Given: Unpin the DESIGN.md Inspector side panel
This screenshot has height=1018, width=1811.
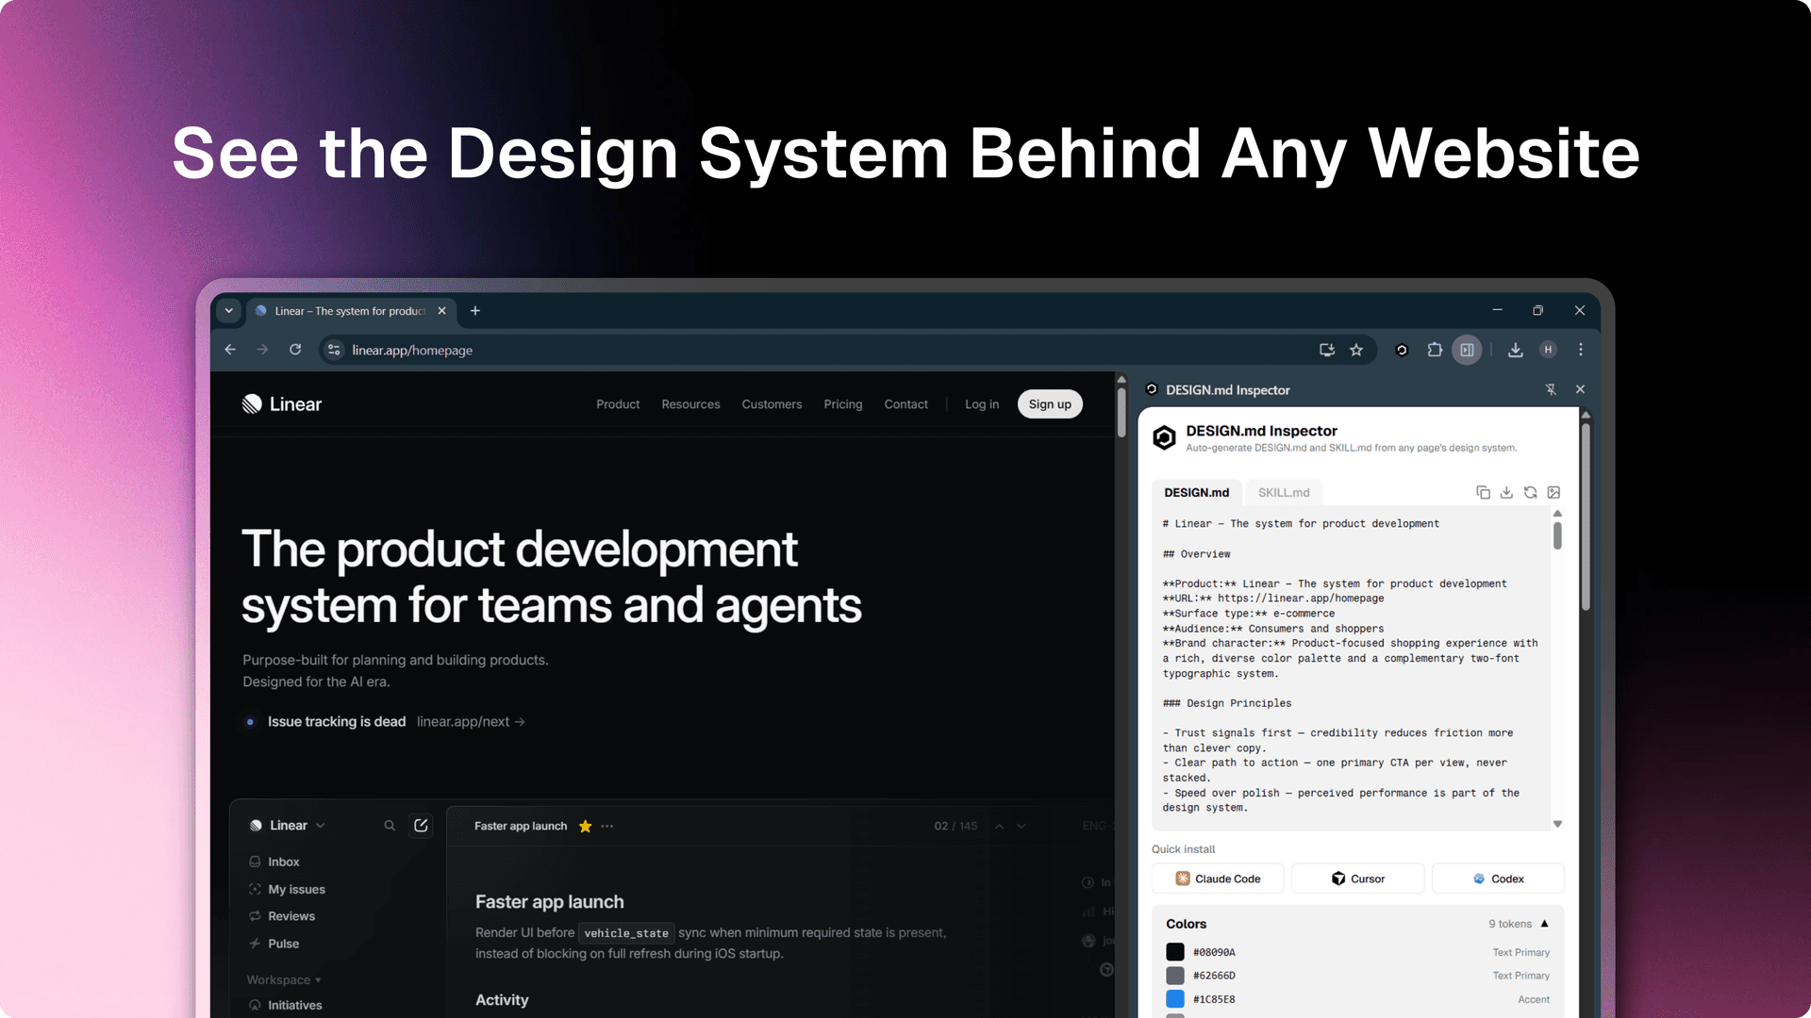Looking at the screenshot, I should 1551,389.
